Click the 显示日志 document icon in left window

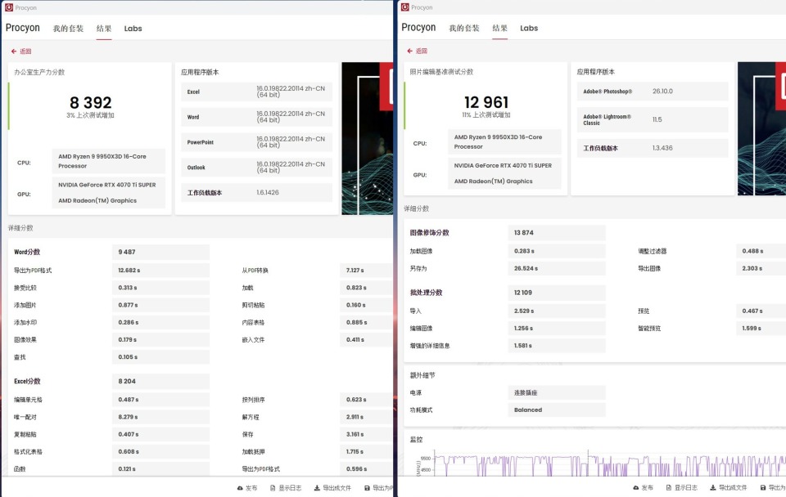273,488
